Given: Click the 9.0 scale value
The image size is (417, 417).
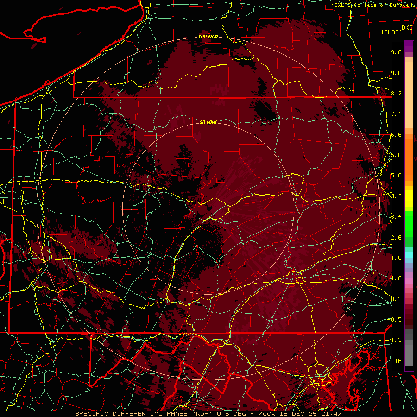Looking at the screenshot, I should [396, 73].
